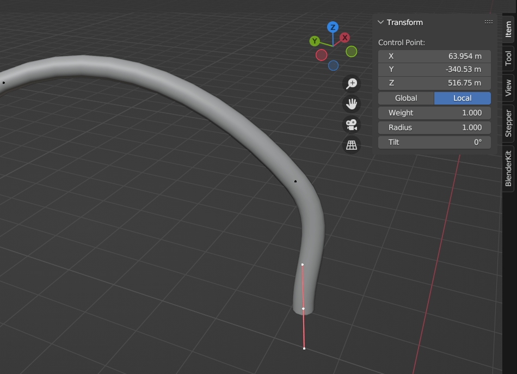Enable the Global transform orientation

coord(405,98)
